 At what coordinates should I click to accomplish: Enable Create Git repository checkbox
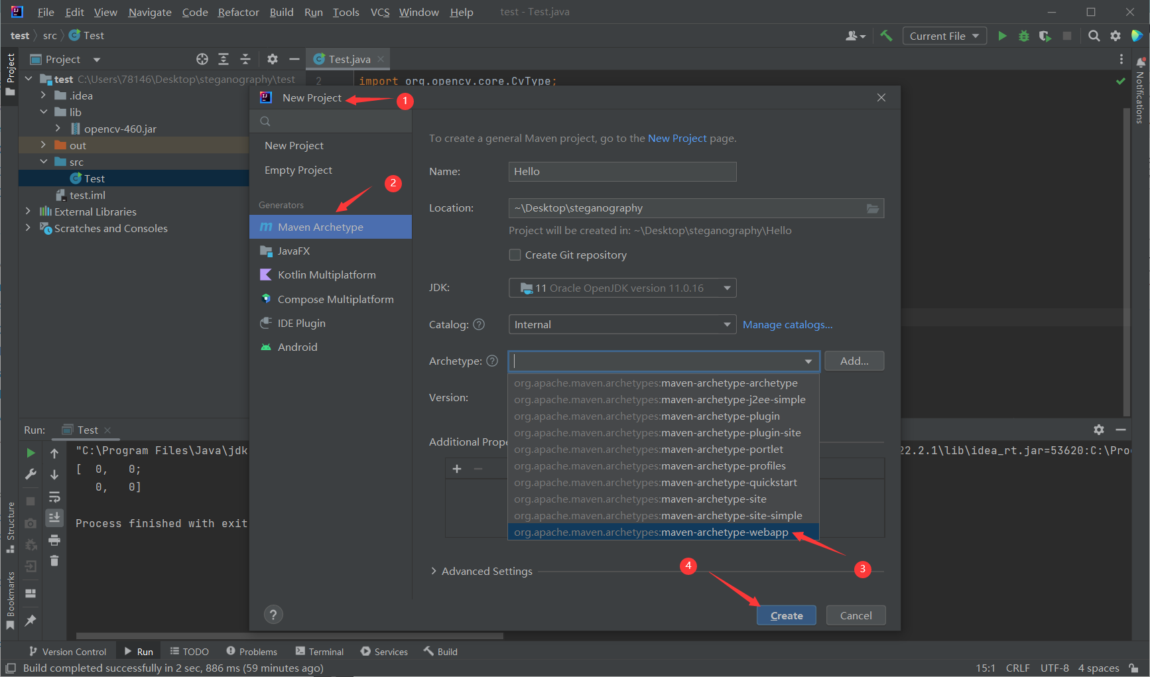tap(515, 255)
